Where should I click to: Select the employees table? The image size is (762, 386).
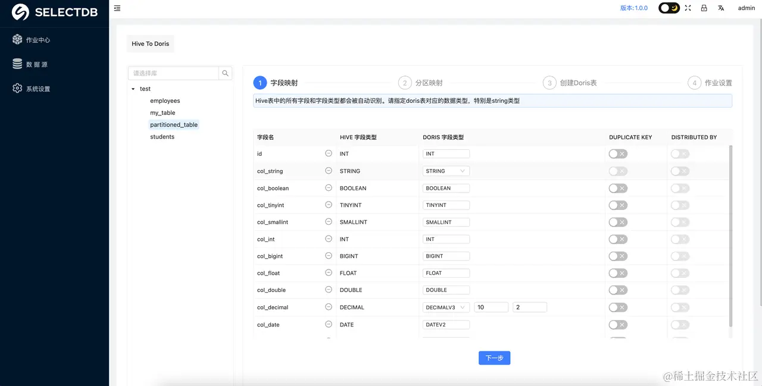(x=165, y=101)
